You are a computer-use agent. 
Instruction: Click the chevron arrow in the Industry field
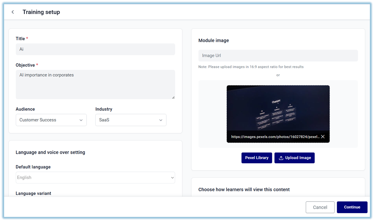[161, 120]
